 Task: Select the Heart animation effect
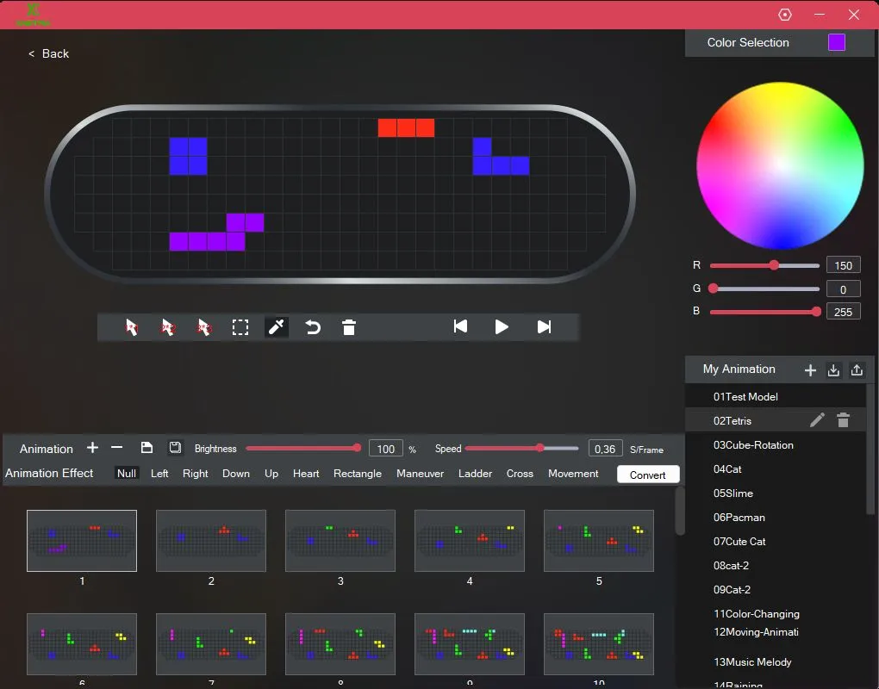pos(306,474)
